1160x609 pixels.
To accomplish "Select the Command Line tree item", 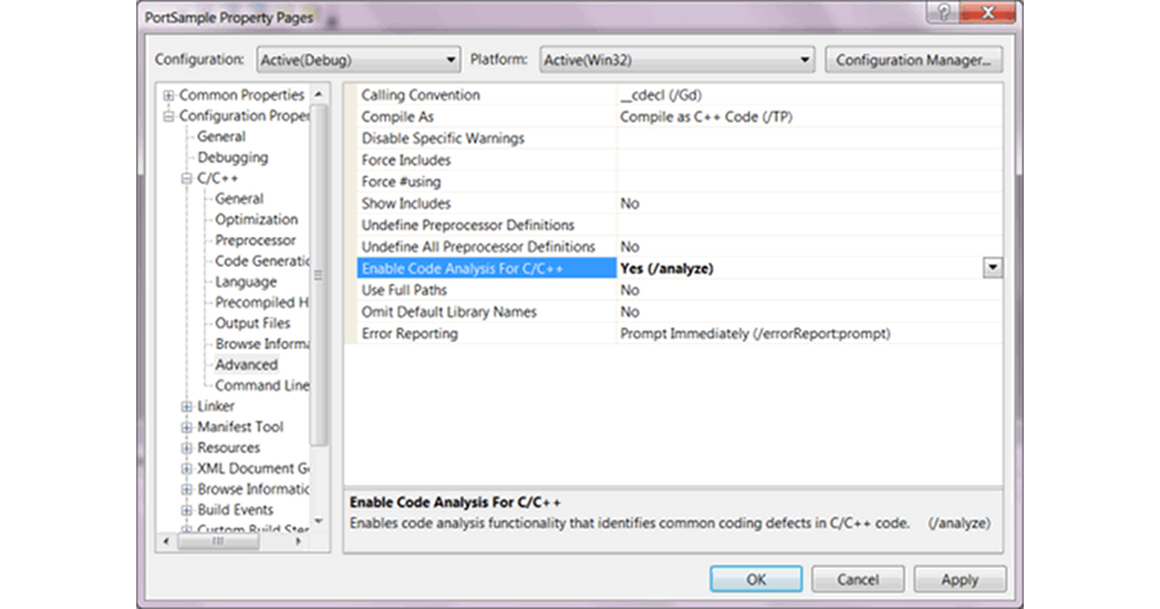I will (261, 385).
